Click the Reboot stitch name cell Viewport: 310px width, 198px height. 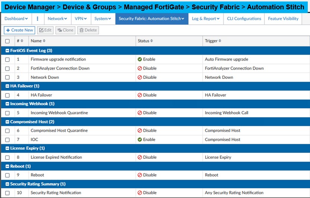click(37, 175)
